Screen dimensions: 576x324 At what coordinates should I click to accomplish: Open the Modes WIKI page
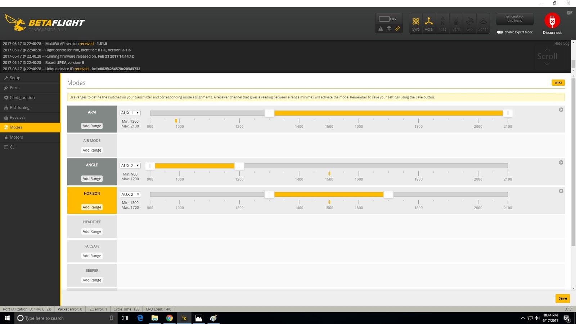tap(558, 82)
